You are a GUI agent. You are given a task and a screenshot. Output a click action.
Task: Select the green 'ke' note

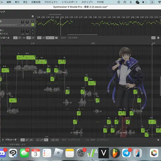13,100
